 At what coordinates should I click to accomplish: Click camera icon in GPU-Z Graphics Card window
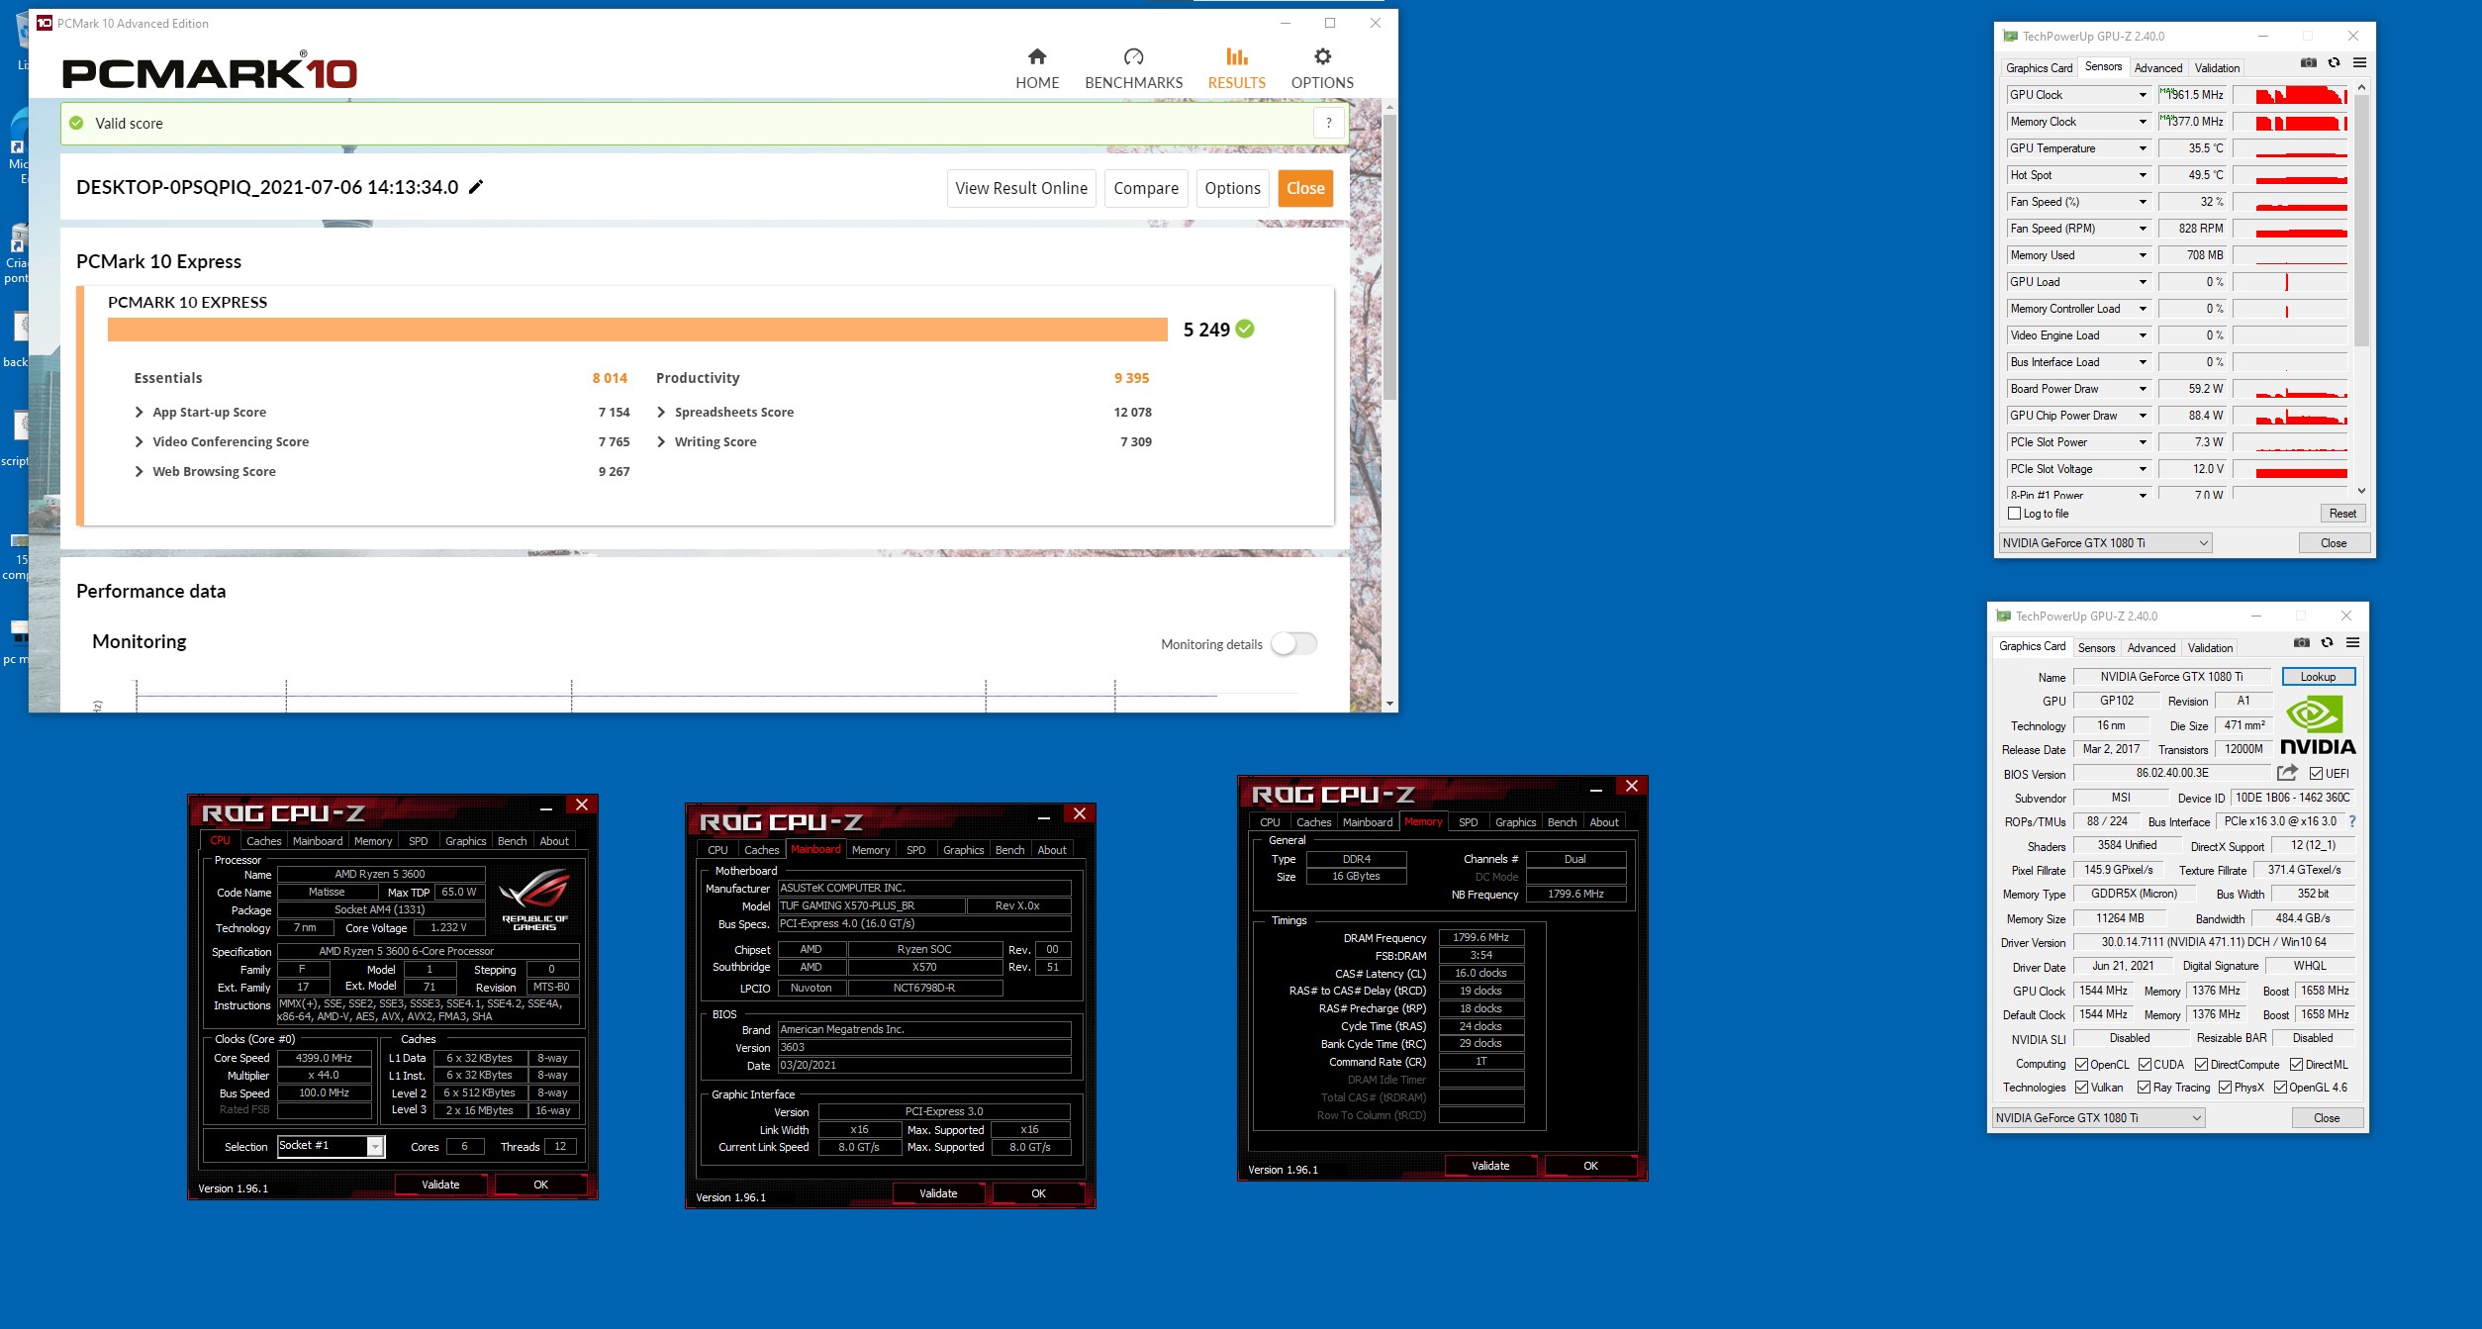tap(2302, 642)
